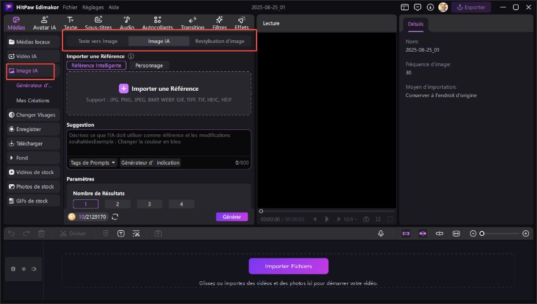Mute the track with the speaker icon
The image size is (537, 304).
(x=34, y=269)
